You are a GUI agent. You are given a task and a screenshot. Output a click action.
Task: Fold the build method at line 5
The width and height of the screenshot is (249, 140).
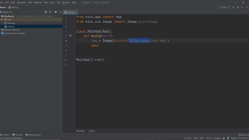75,36
